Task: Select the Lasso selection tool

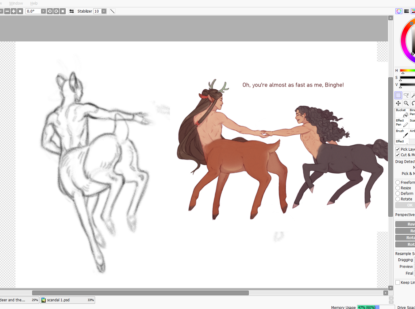Action: tap(406, 95)
